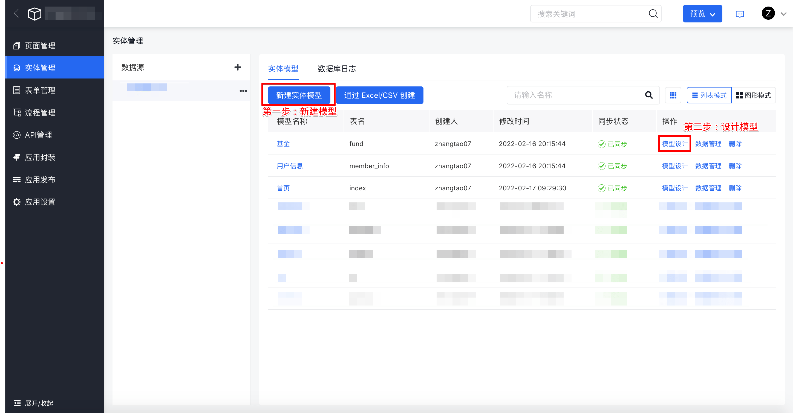Focus the 请输入名称 search field
The image size is (793, 413).
[x=583, y=95]
